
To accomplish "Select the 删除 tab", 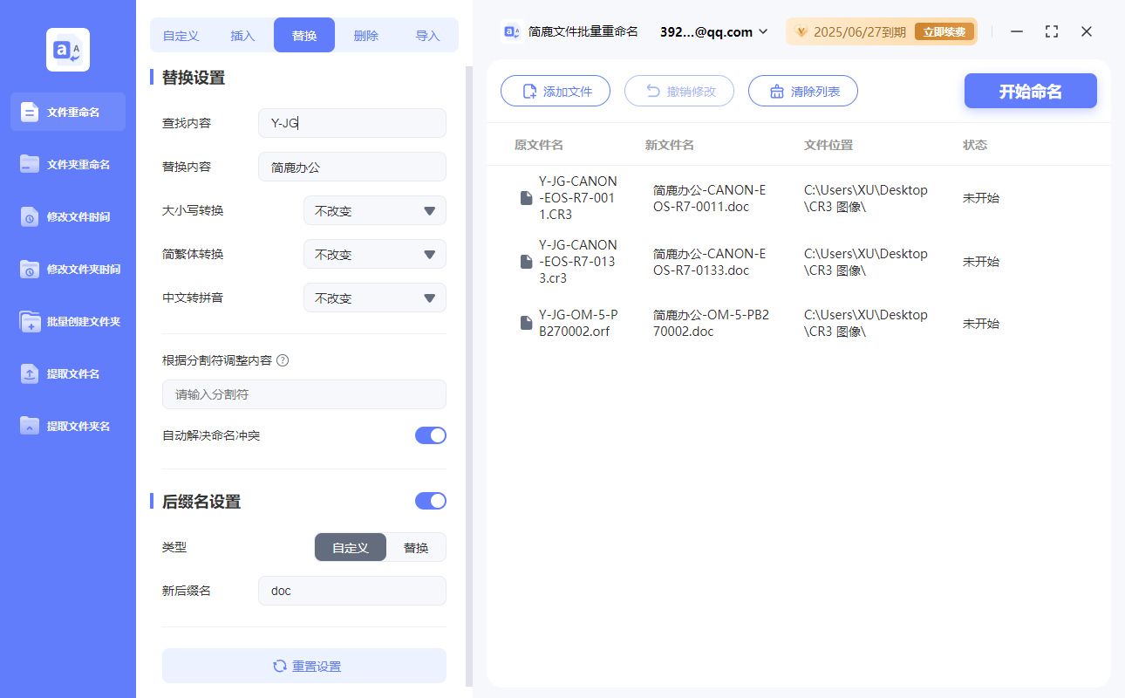I will pyautogui.click(x=365, y=34).
